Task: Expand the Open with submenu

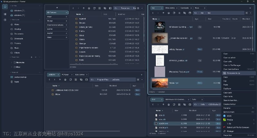Action: 239,61
